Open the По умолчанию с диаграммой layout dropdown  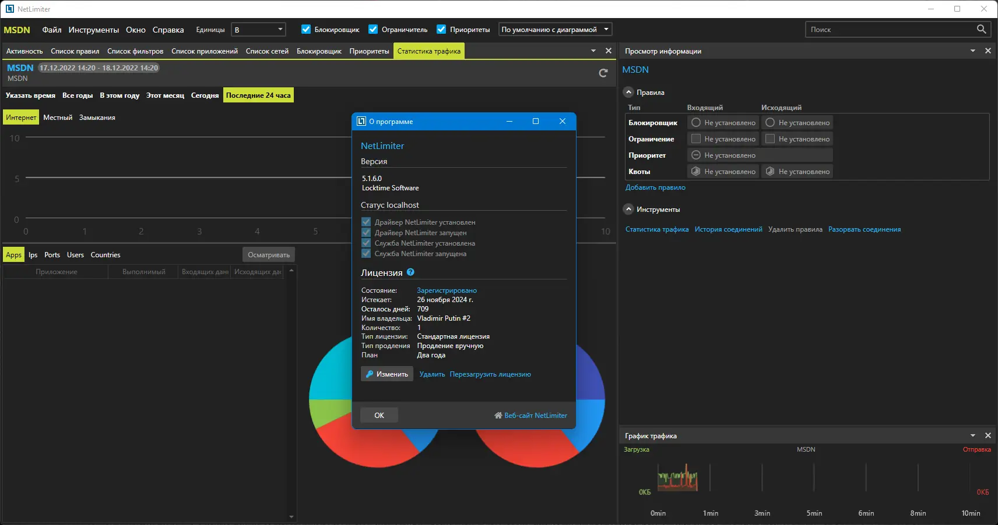(555, 30)
